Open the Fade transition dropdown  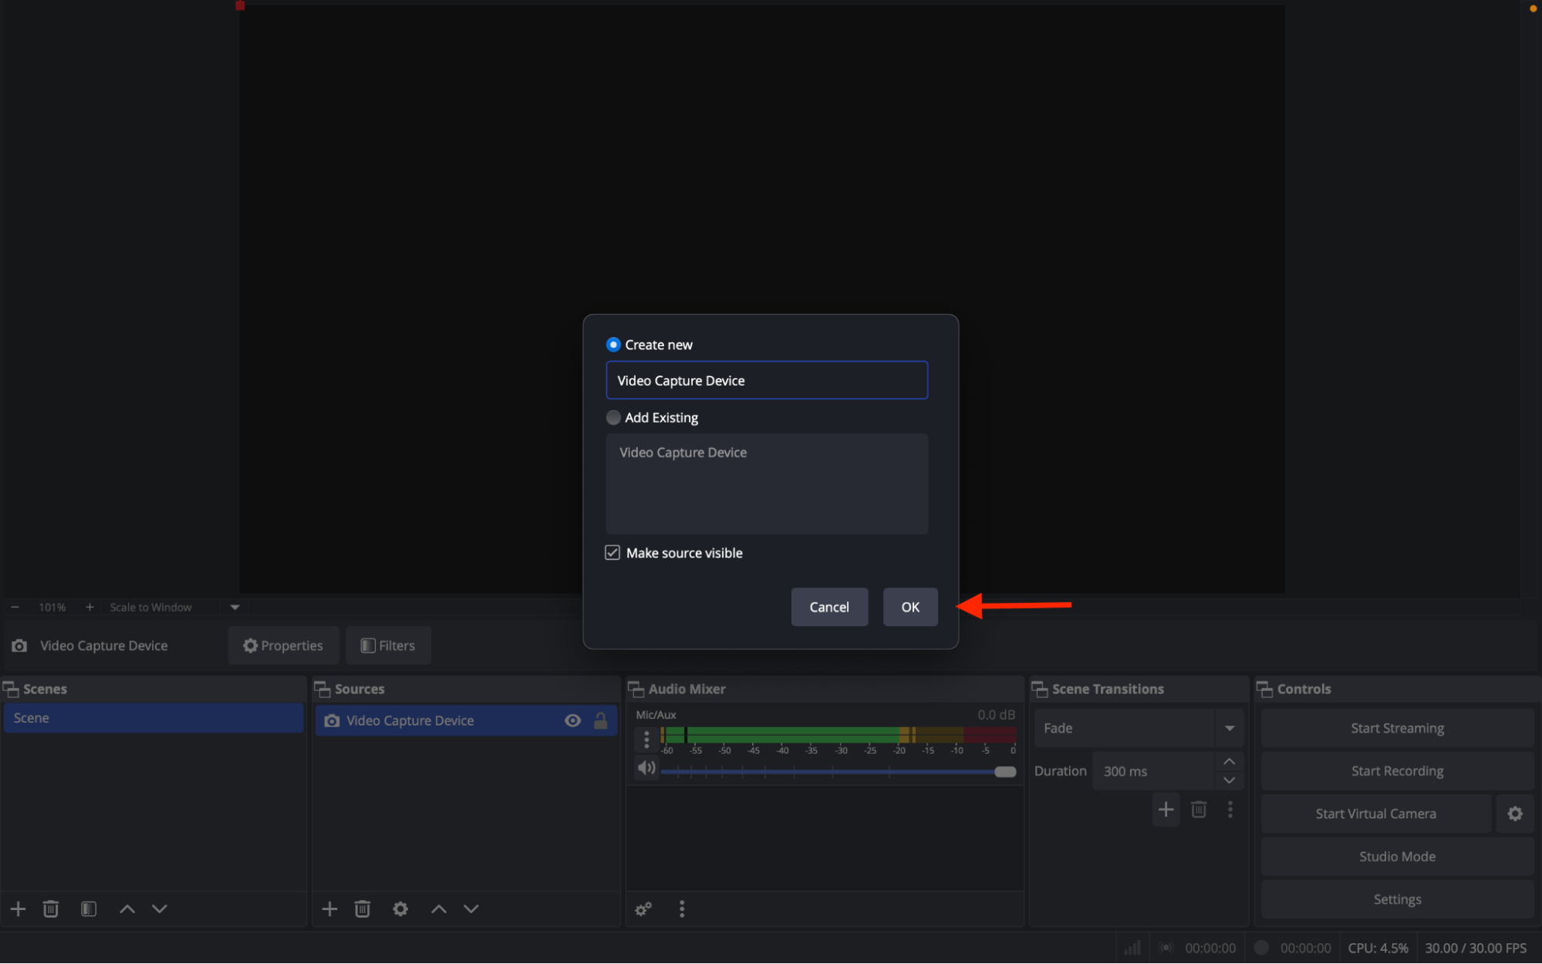pos(1230,727)
